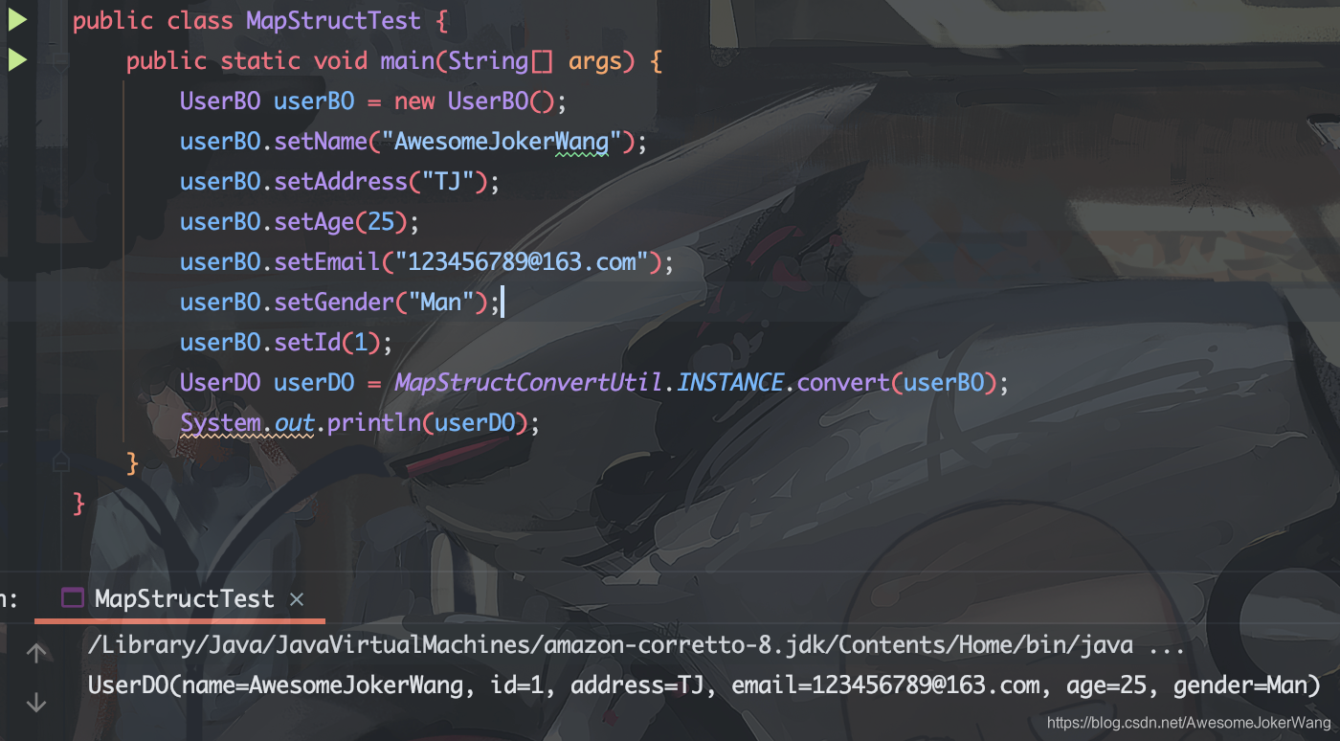Run the MapStructTest class from the gutter arrow
Image resolution: width=1340 pixels, height=741 pixels.
click(17, 19)
